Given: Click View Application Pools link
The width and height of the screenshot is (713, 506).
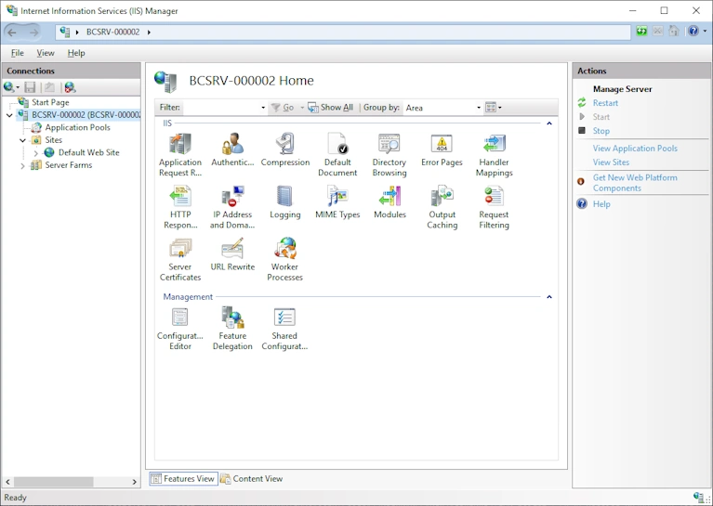Looking at the screenshot, I should (x=635, y=149).
